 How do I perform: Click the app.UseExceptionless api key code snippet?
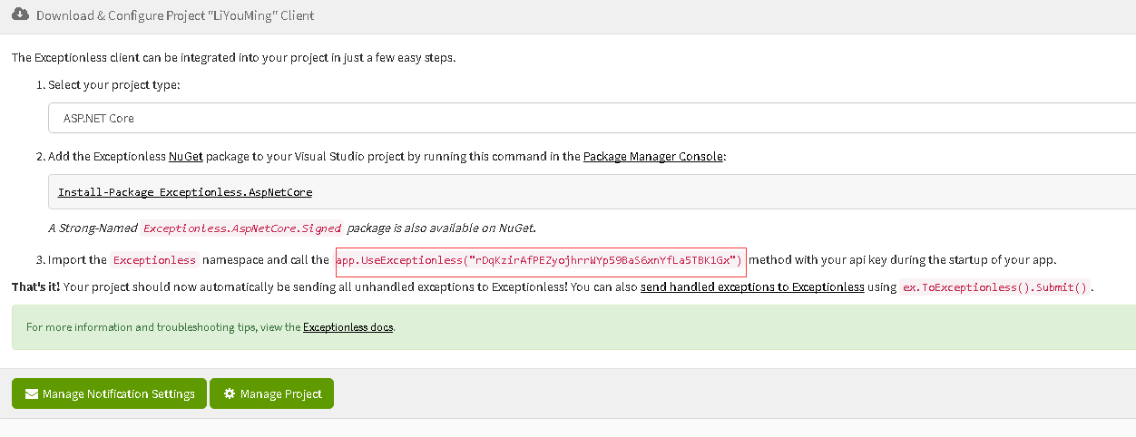click(540, 260)
